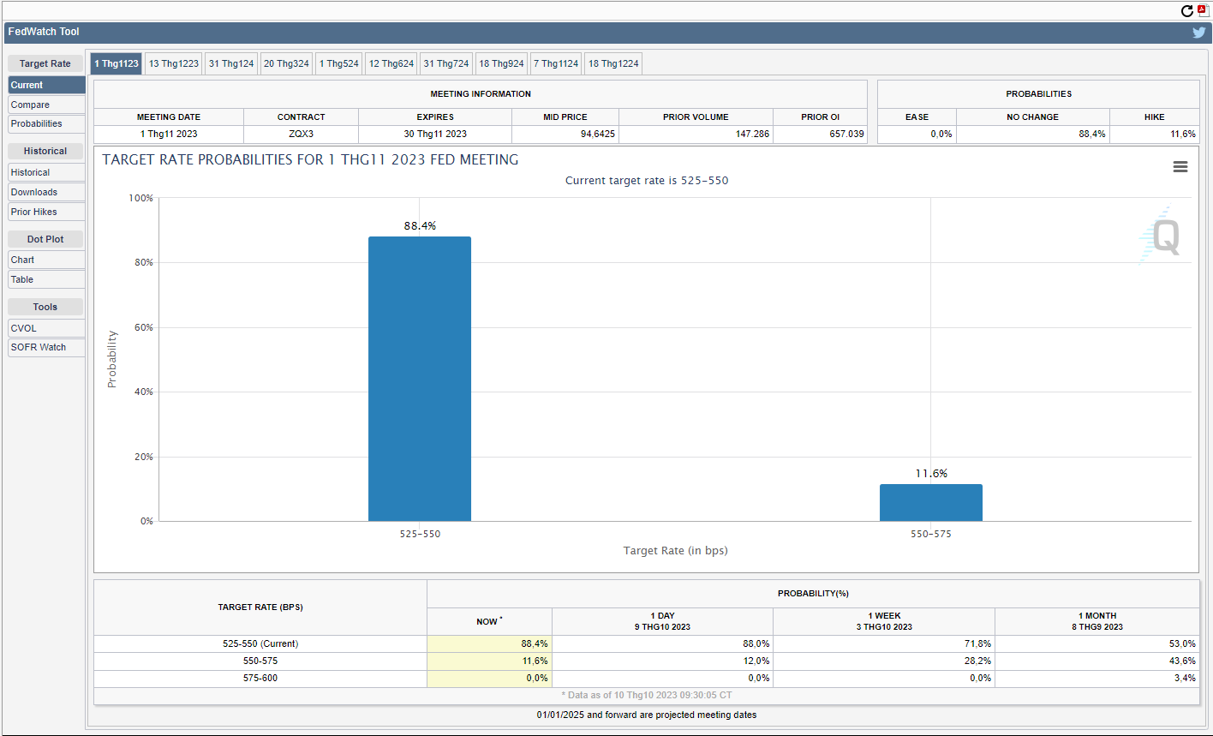Screen dimensions: 1213x736
Task: Show Prior Hikes in sidebar
Action: coord(46,212)
